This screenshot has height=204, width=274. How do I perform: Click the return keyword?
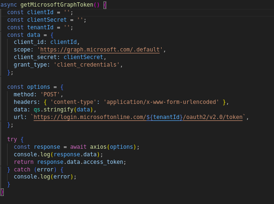pos(24,162)
